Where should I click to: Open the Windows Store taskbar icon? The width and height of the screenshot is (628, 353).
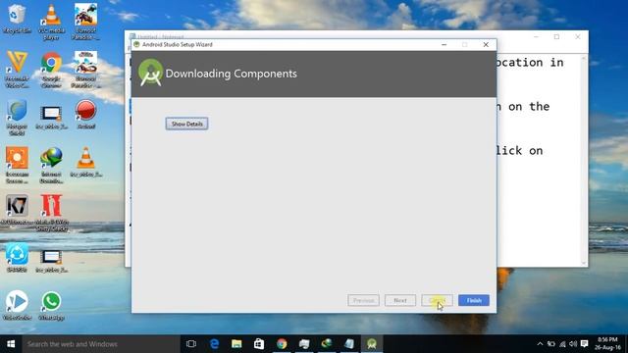259,344
